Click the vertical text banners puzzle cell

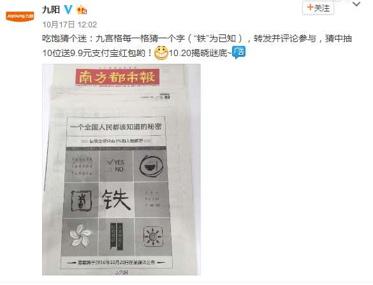[117, 237]
